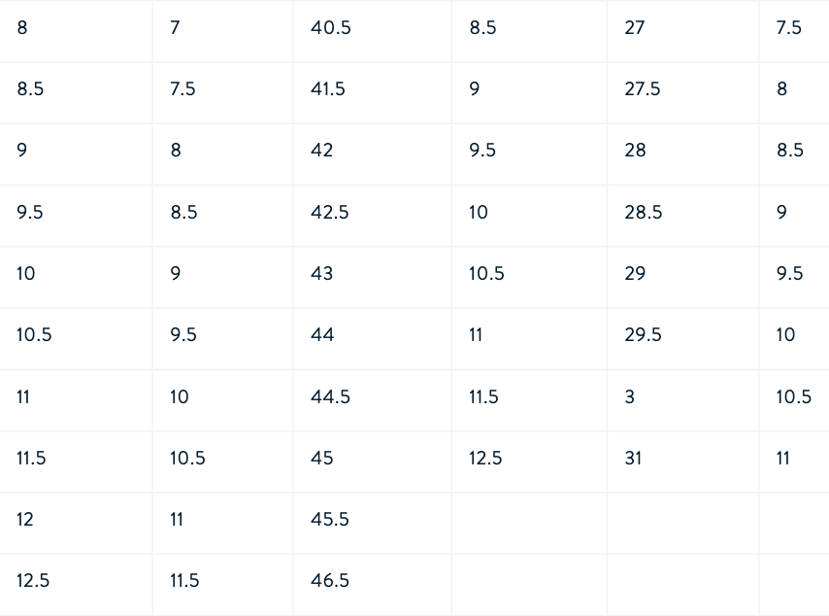The image size is (829, 616).
Task: Click the cell containing only 3
Action: point(682,400)
